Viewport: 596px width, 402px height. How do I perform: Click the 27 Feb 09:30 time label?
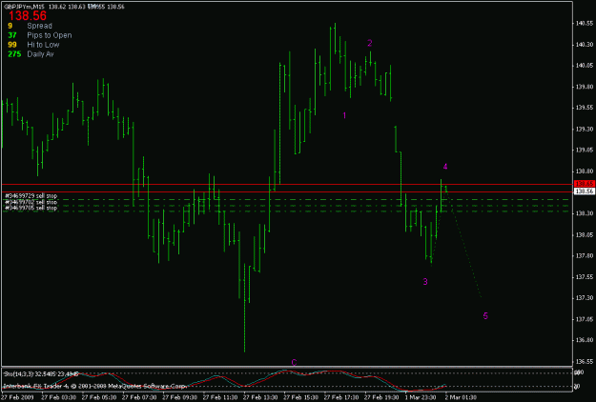[179, 397]
